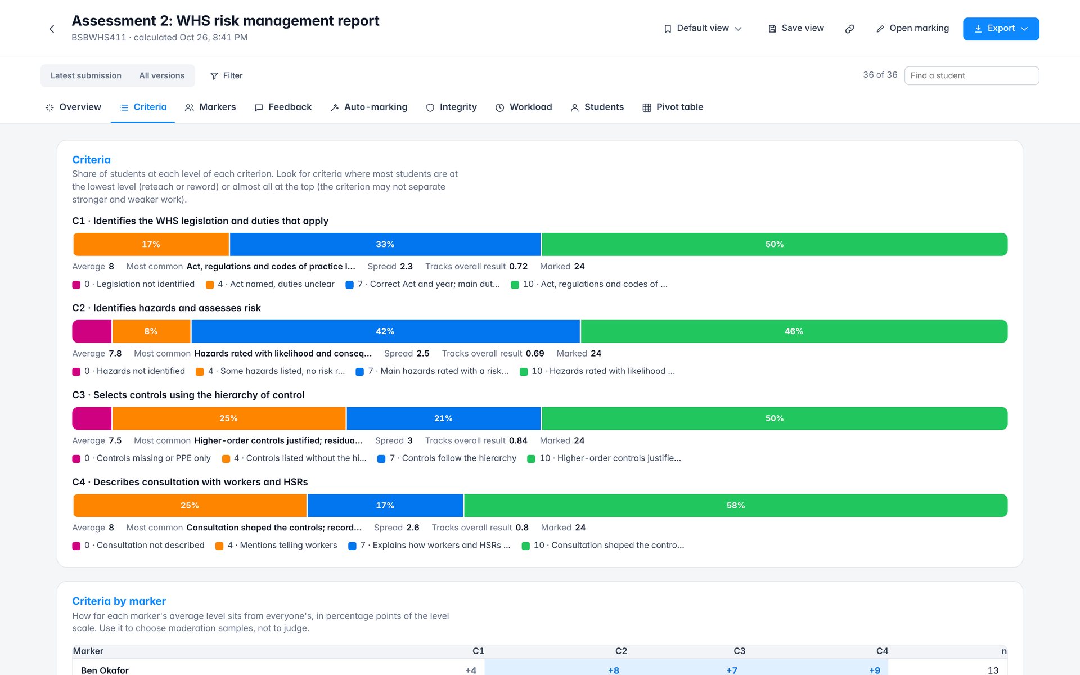
Task: Click the Criteria by marker heading
Action: coord(119,601)
